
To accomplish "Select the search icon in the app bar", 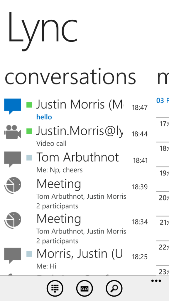I will [114, 288].
